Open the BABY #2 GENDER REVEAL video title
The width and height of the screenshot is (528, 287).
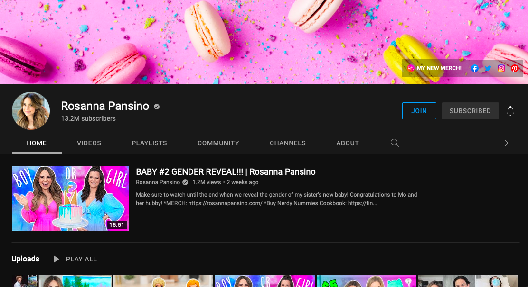pyautogui.click(x=226, y=171)
